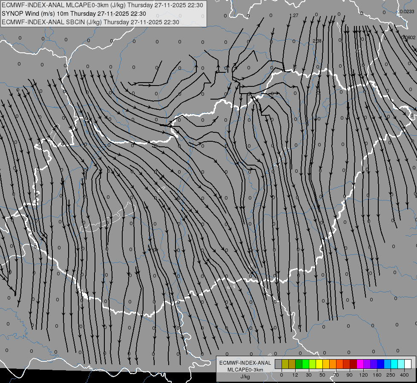Click the '0' tick label in legend scale
417x383 pixels.
[x=282, y=375]
